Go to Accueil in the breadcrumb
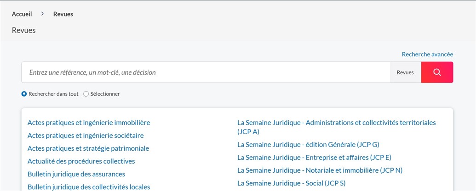This screenshot has width=476, height=191. click(x=22, y=14)
